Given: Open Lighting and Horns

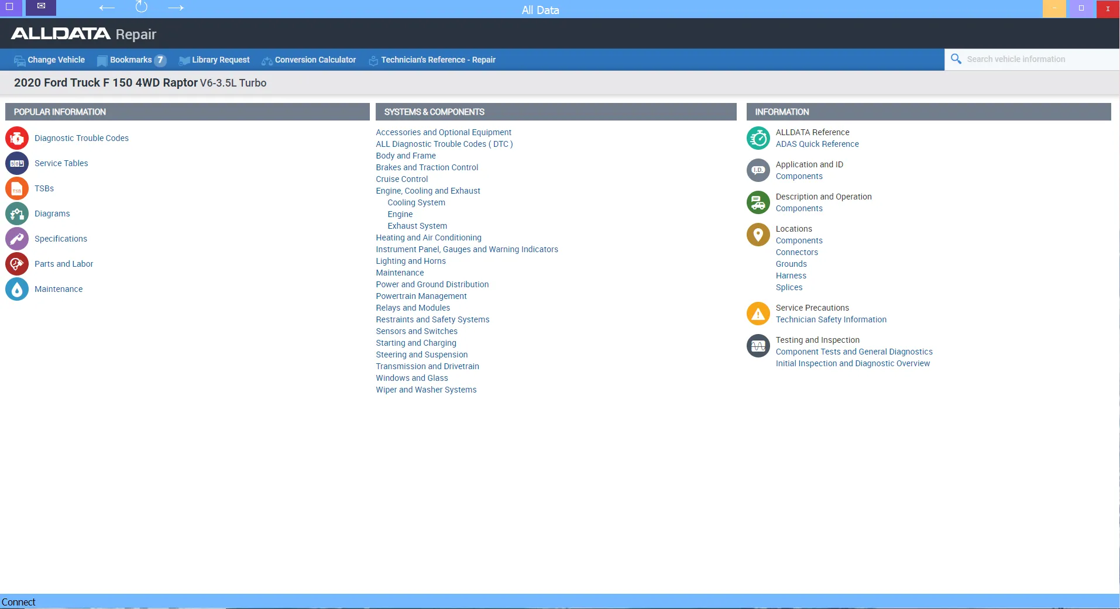Looking at the screenshot, I should tap(411, 261).
